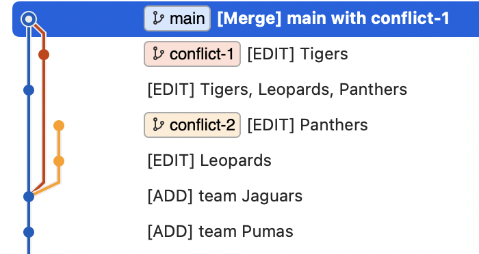Viewport: 479px width, 254px height.
Task: Click the conflict-2 branch label badge
Action: pyautogui.click(x=192, y=125)
